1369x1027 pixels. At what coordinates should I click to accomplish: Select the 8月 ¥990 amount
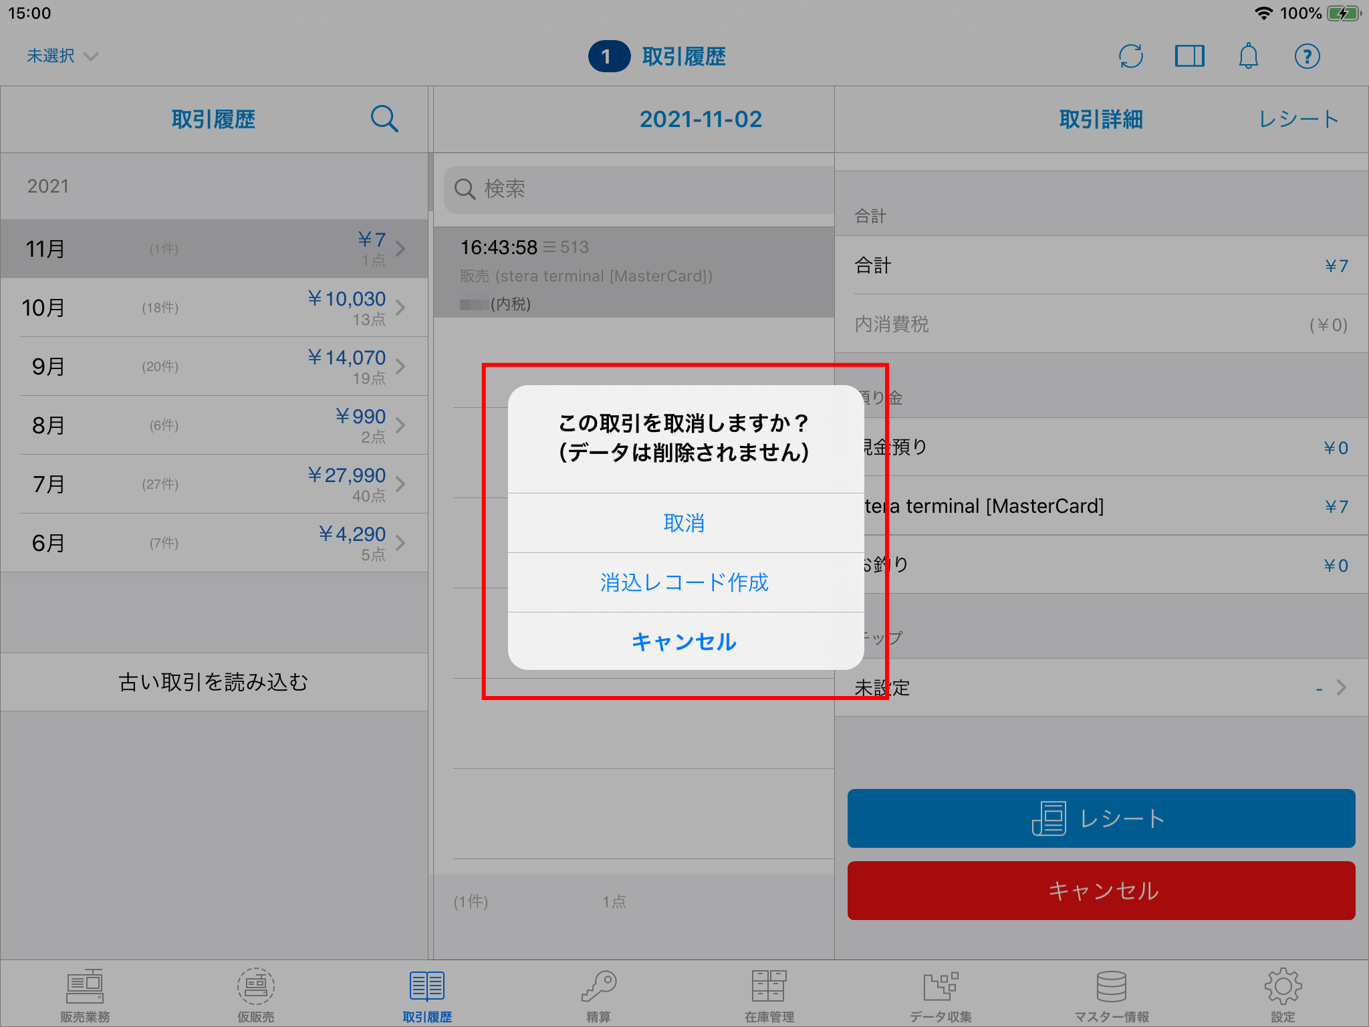point(360,417)
